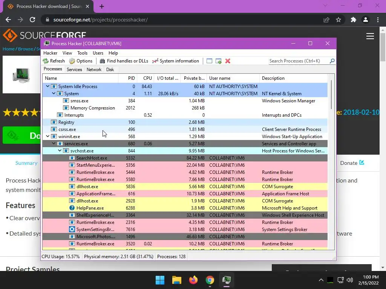Screen dimensions: 386x289
Task: Click the Process Hacker title bar icon
Action: (47, 44)
